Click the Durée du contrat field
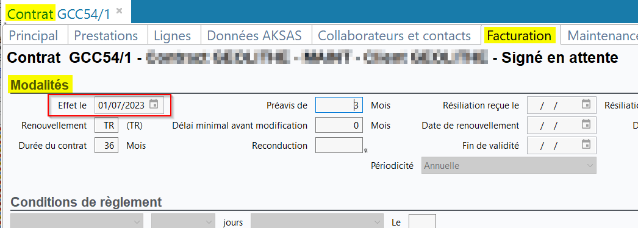This screenshot has height=228, width=638. [107, 145]
